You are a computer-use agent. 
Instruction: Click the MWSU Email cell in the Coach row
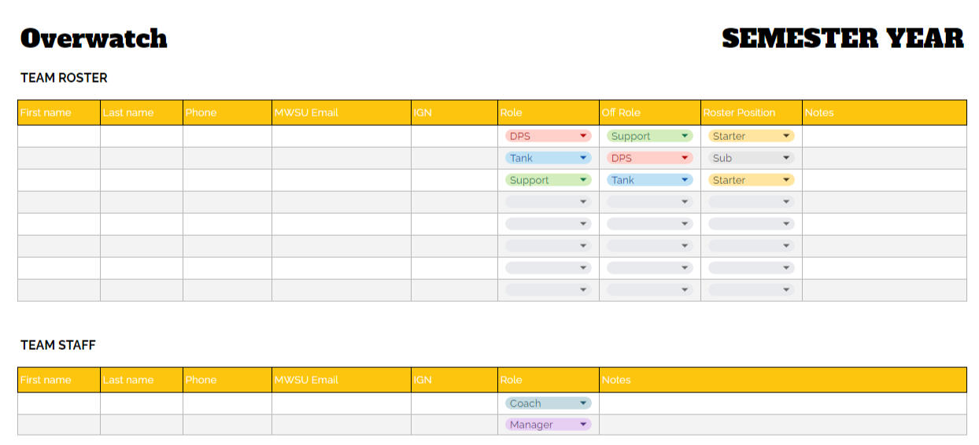(342, 403)
